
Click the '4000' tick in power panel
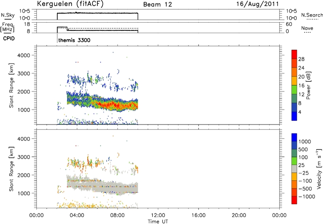coord(24,55)
